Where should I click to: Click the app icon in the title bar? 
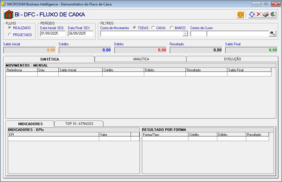pyautogui.click(x=3, y=4)
